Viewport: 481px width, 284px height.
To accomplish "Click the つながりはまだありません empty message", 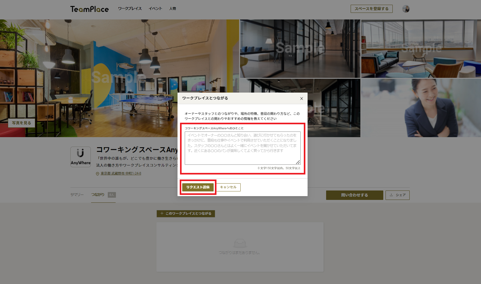I will 240,253.
